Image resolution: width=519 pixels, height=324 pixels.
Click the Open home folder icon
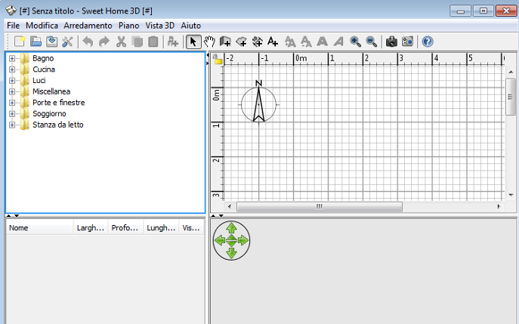(36, 42)
